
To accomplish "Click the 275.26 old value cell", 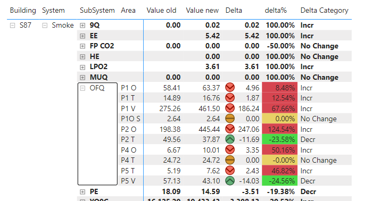I will [170, 108].
